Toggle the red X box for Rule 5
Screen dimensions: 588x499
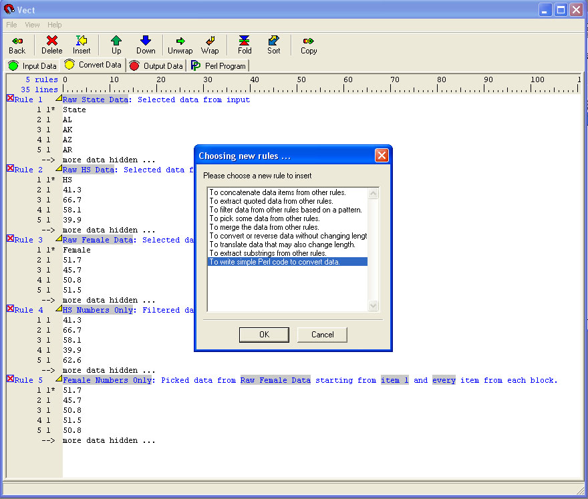coord(11,379)
